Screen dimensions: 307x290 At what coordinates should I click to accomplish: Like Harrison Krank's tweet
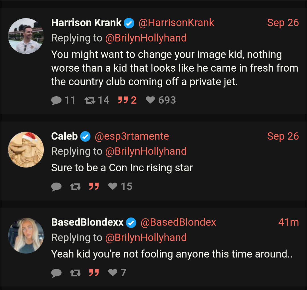coord(150,100)
